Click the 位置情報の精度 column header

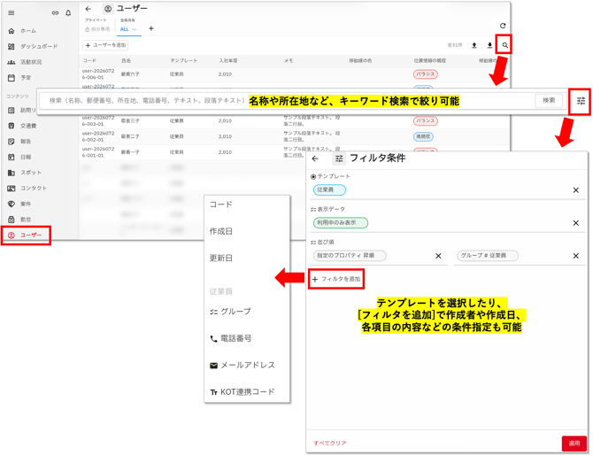pyautogui.click(x=430, y=61)
